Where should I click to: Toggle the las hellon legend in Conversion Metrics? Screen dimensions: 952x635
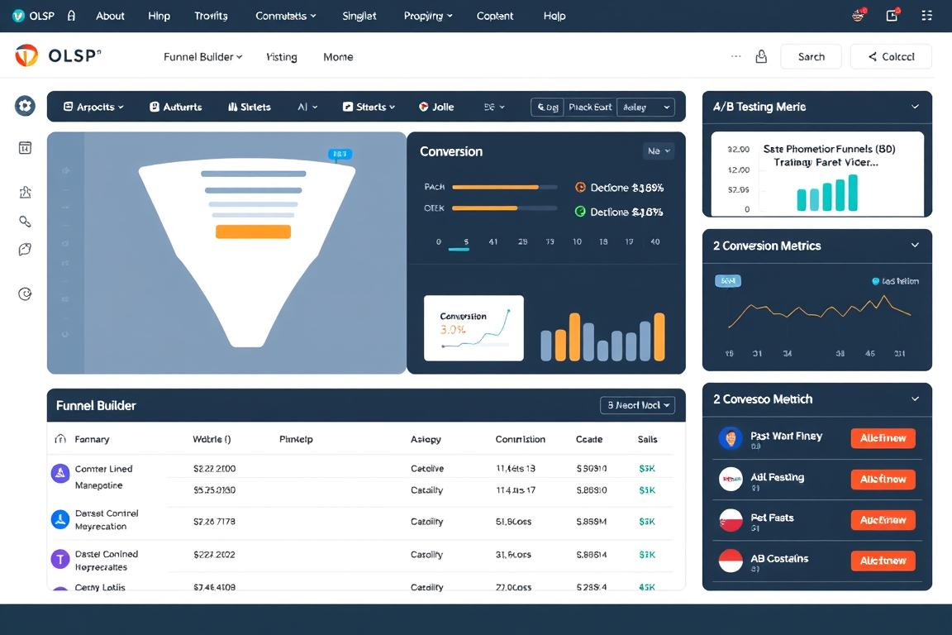coord(895,280)
